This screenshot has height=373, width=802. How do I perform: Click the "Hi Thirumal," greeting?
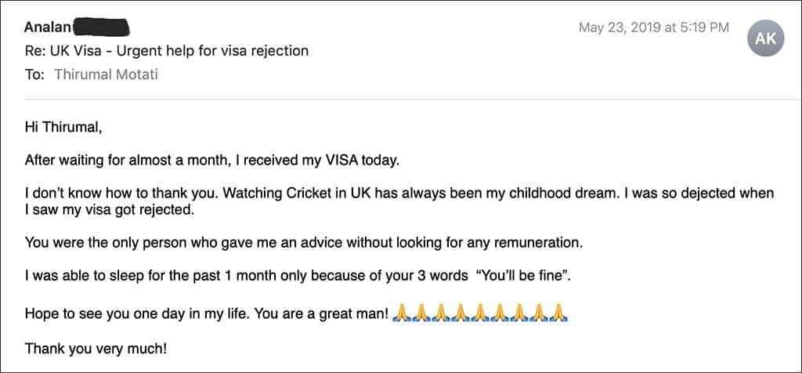coord(63,128)
